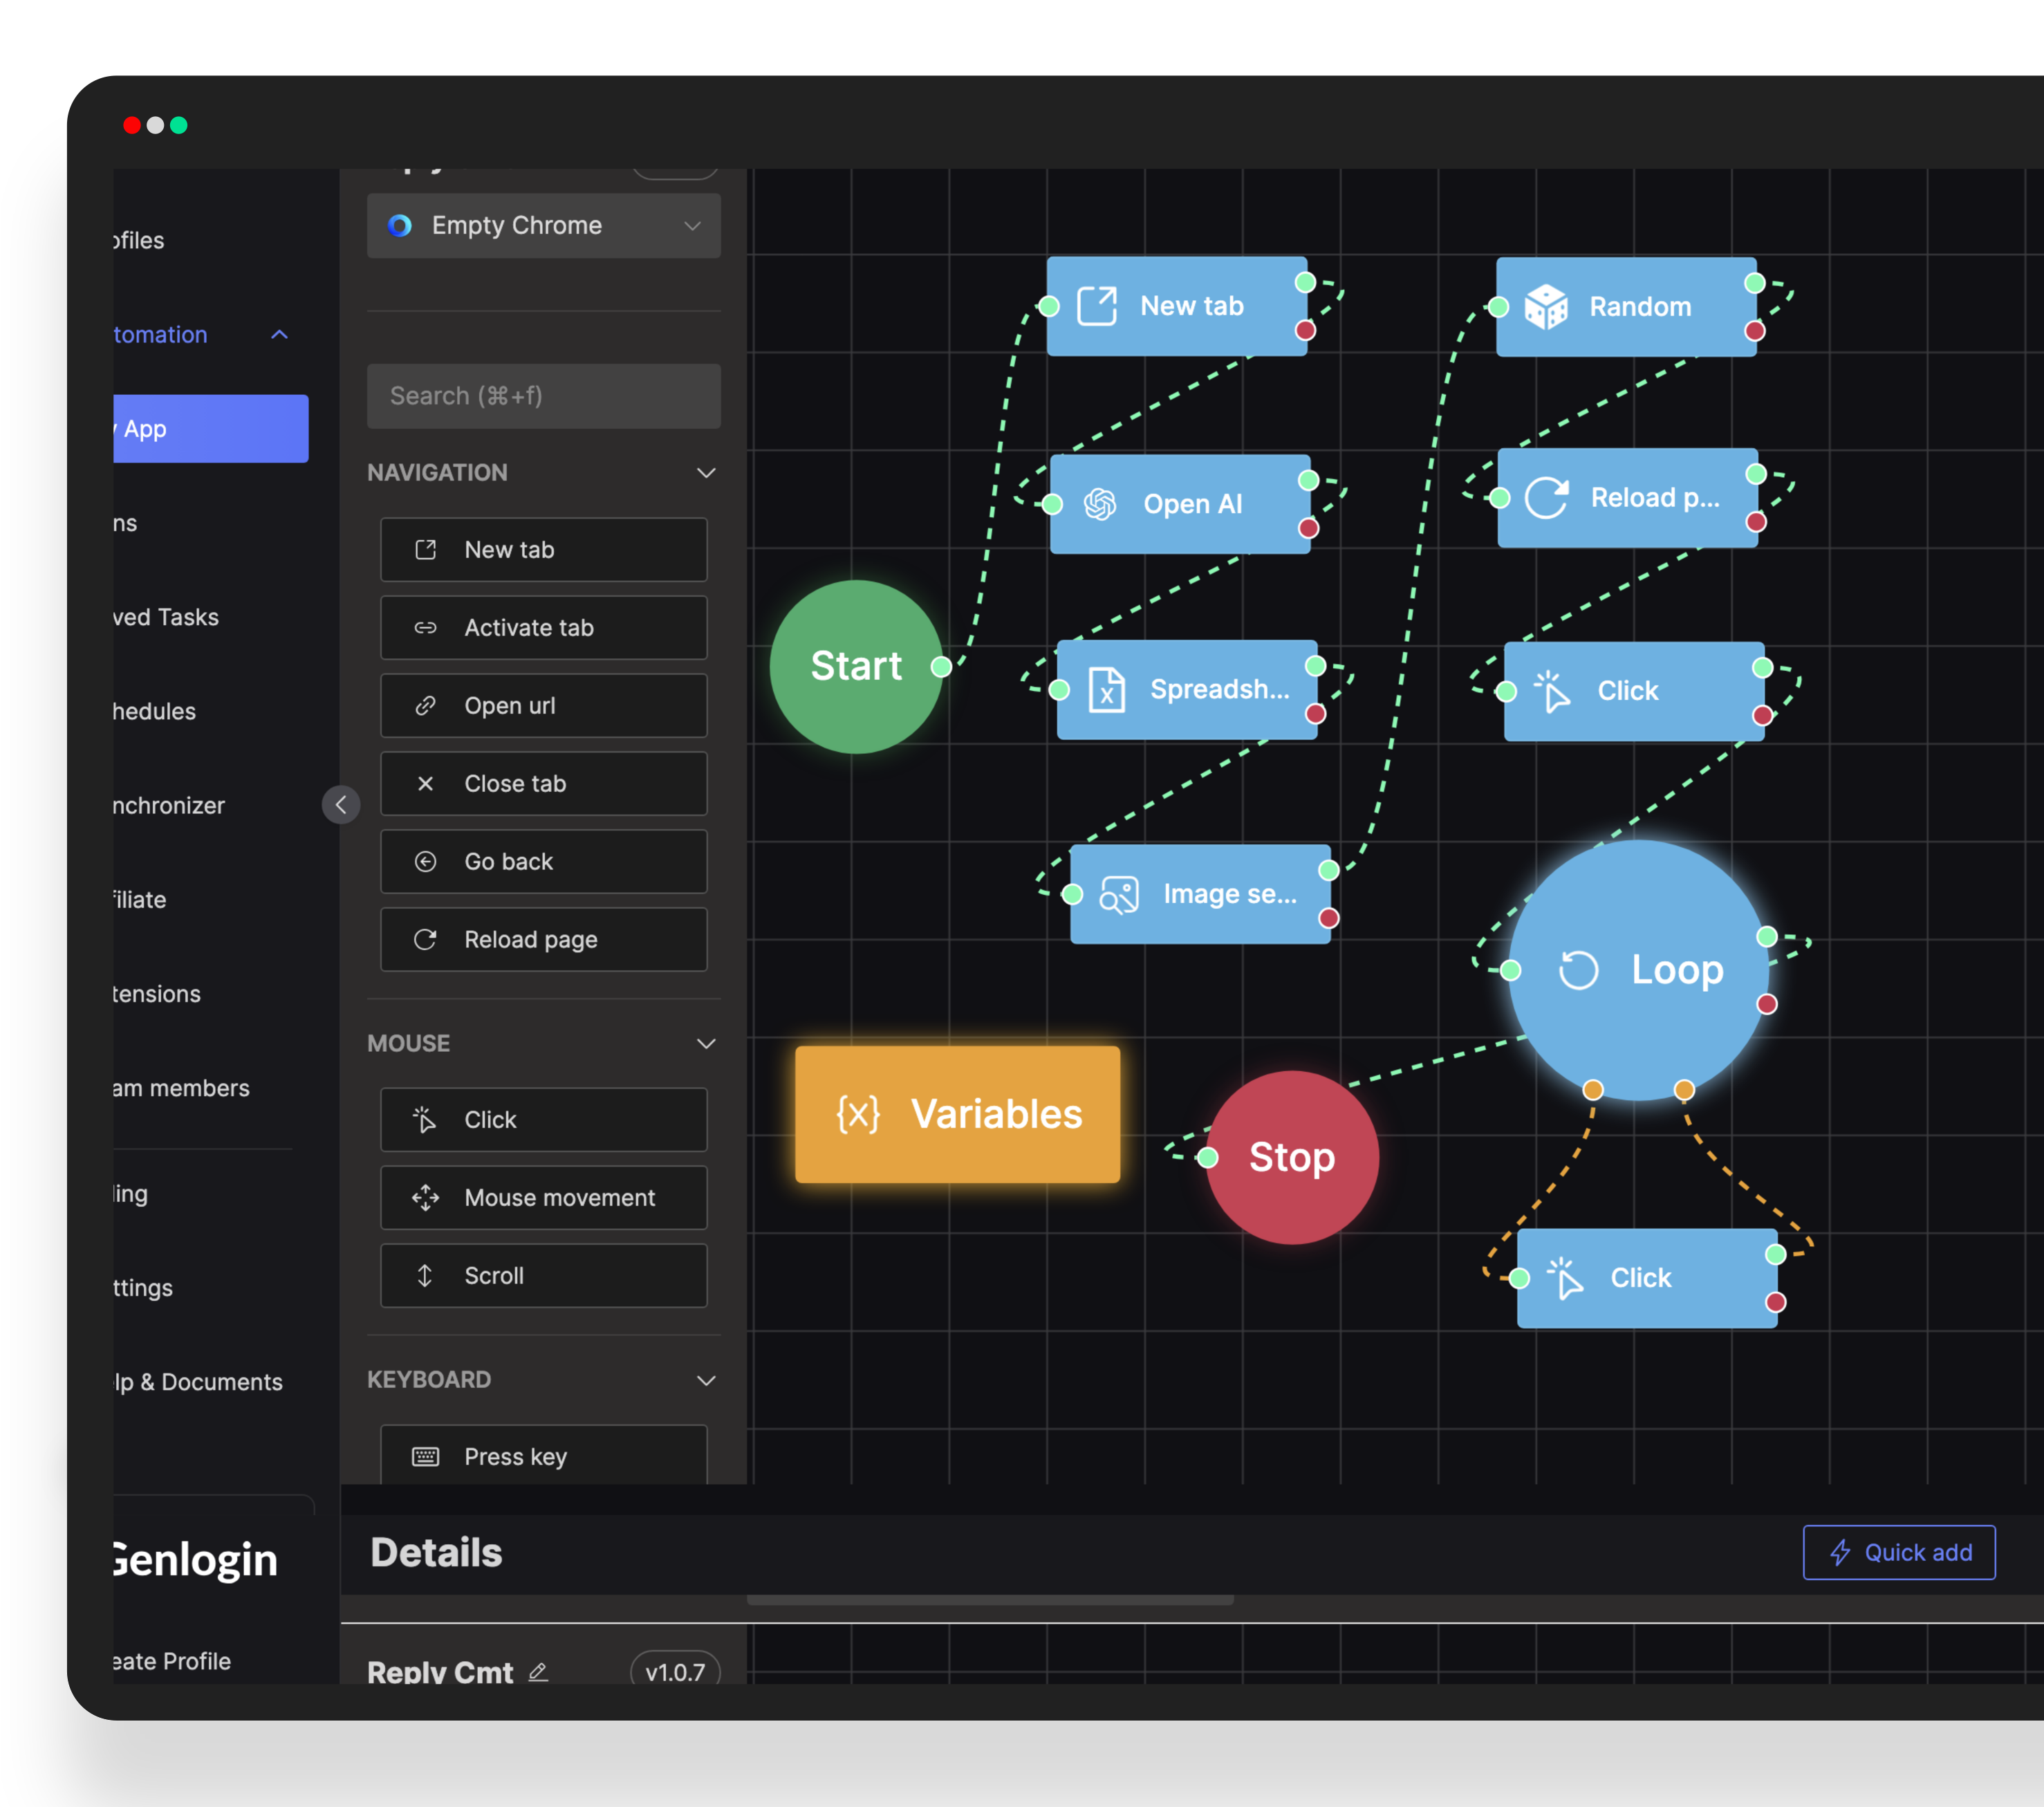The image size is (2044, 1807).
Task: Click the Mouse movement arrows icon
Action: pos(425,1198)
